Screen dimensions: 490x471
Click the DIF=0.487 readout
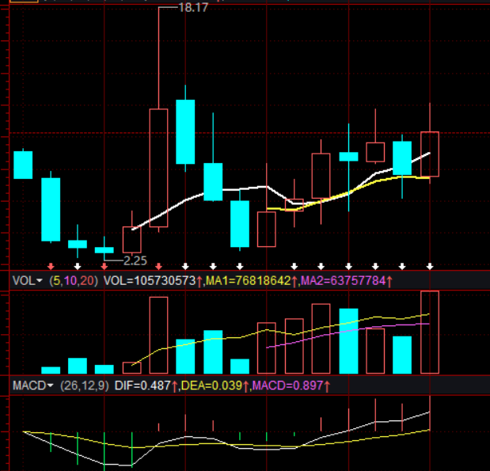pos(148,385)
